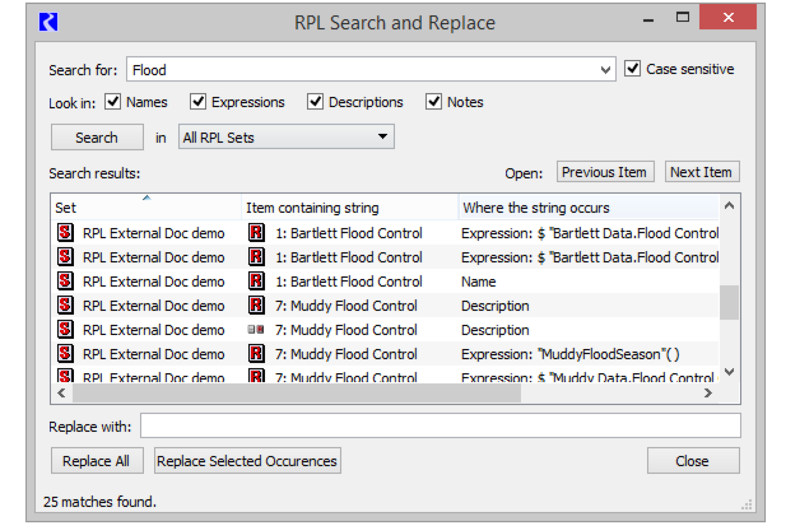The width and height of the screenshot is (812, 527).
Task: Click the R icon in the MuddyFloodSeason expression row
Action: 256,353
